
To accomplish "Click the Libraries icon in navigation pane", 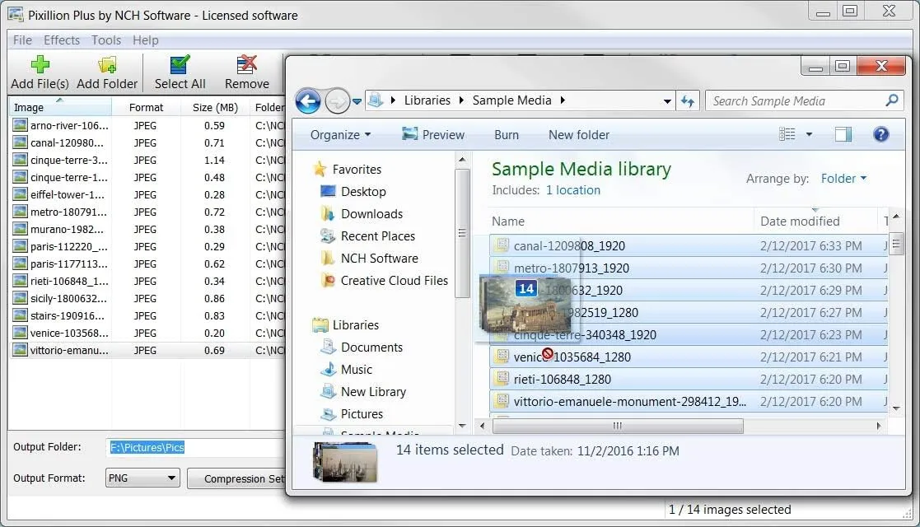I will point(320,324).
